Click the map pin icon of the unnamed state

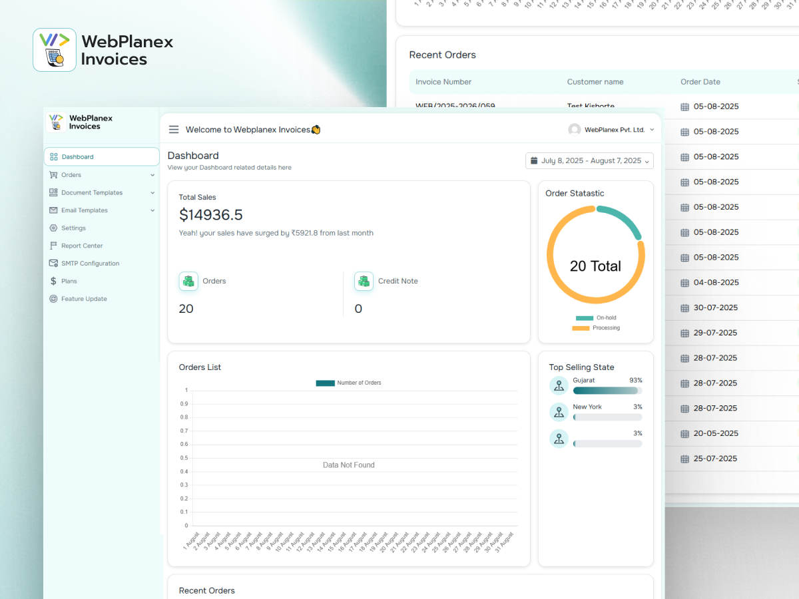[x=559, y=439]
